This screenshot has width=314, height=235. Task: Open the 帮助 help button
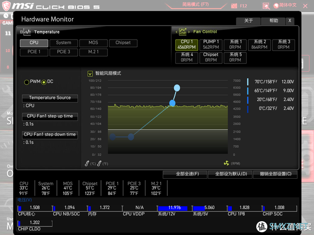[273, 21]
